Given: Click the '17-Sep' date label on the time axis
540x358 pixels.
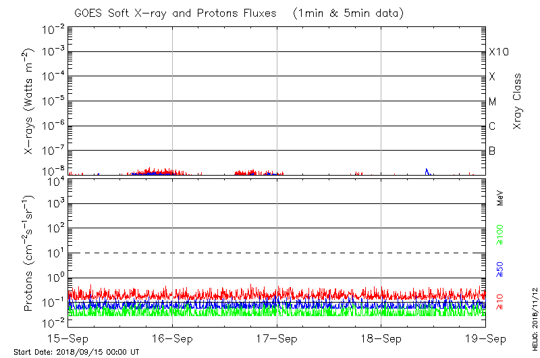Looking at the screenshot, I should pyautogui.click(x=277, y=338).
